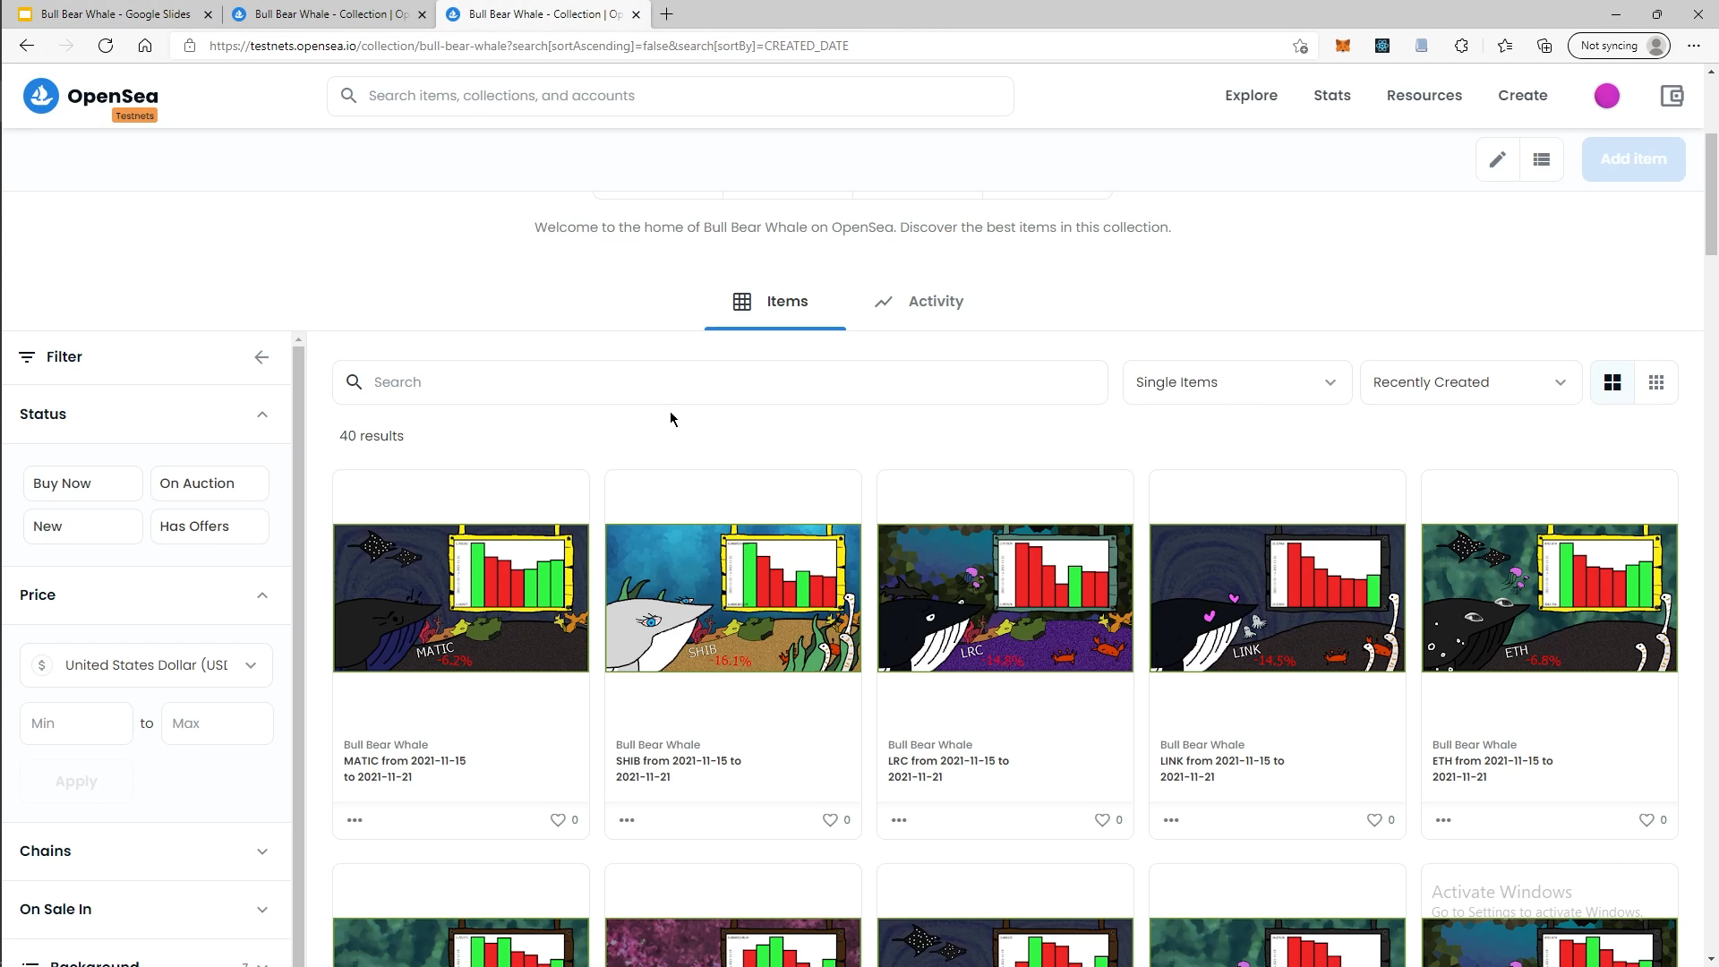Screen dimensions: 1719x967
Task: Open the United States Dollar currency dropdown
Action: click(x=146, y=665)
